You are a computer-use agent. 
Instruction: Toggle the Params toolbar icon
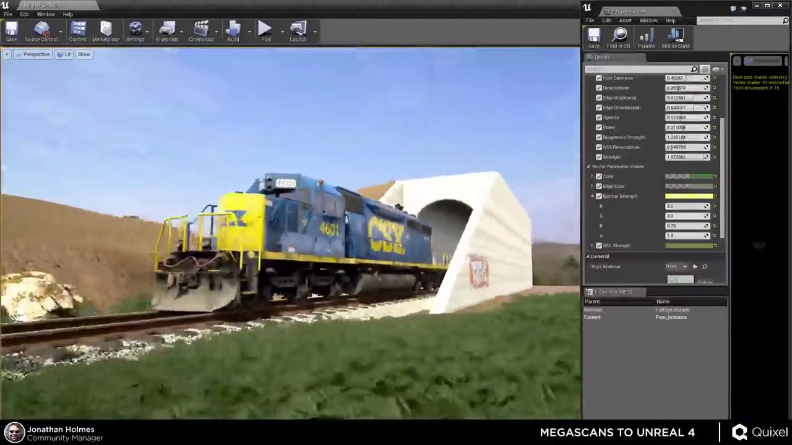tap(646, 38)
